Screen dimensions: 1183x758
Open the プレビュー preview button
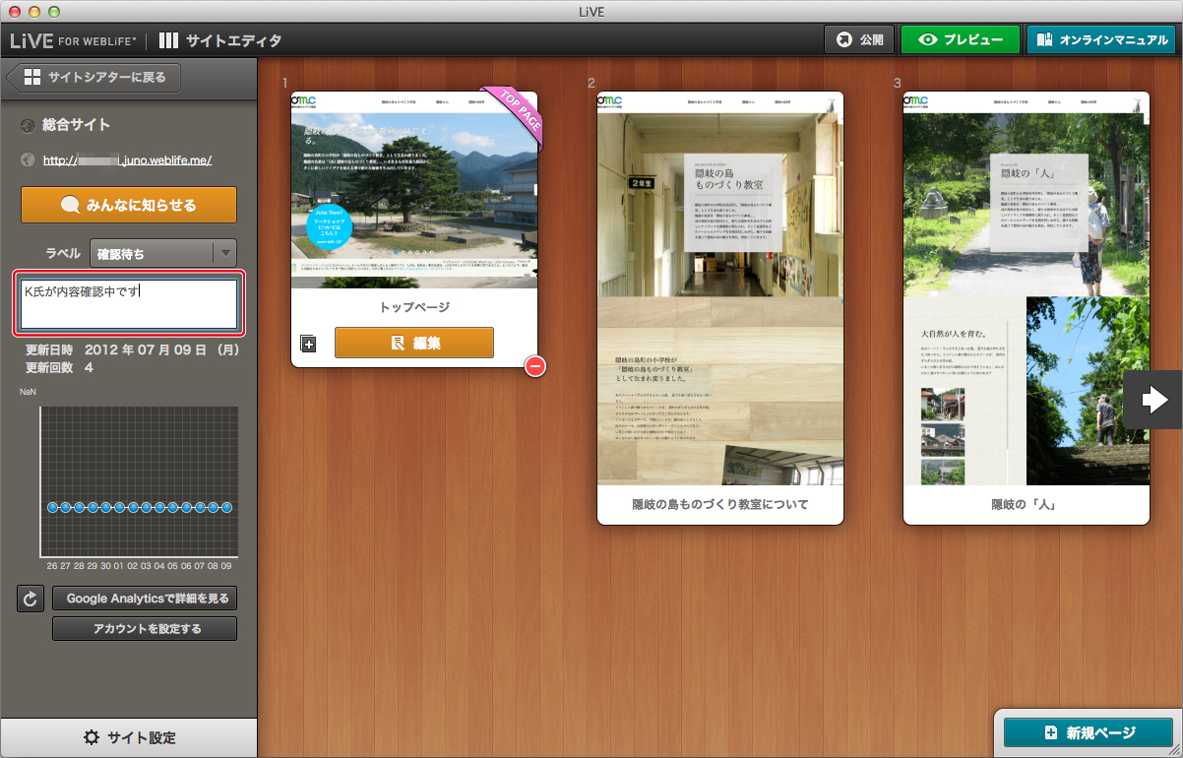(x=961, y=40)
